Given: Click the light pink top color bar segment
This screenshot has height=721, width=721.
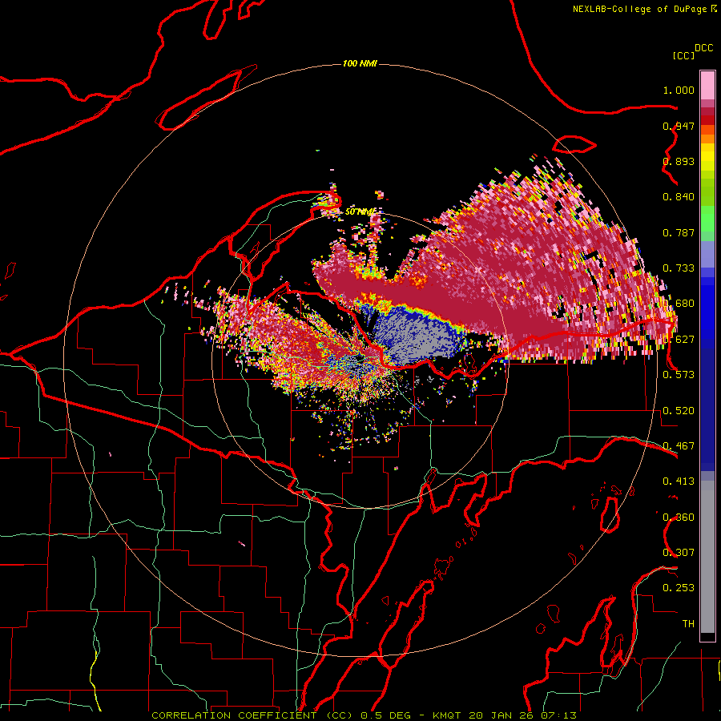Looking at the screenshot, I should pos(707,85).
